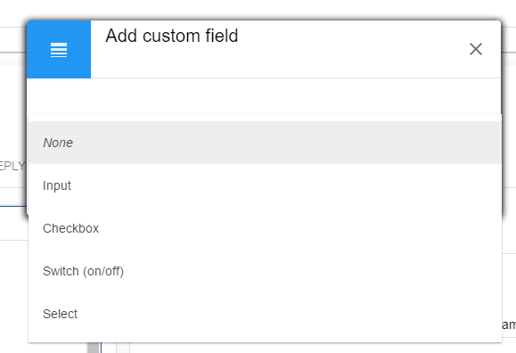Click the gray scrollbar block below the list

94,348
